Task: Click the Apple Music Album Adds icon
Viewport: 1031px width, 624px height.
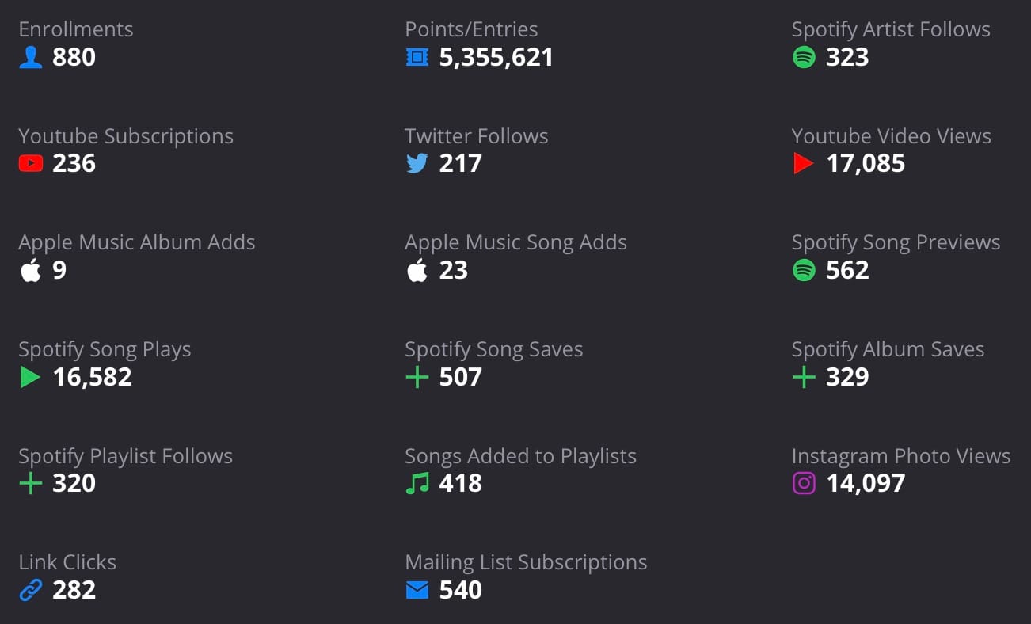Action: click(x=30, y=270)
